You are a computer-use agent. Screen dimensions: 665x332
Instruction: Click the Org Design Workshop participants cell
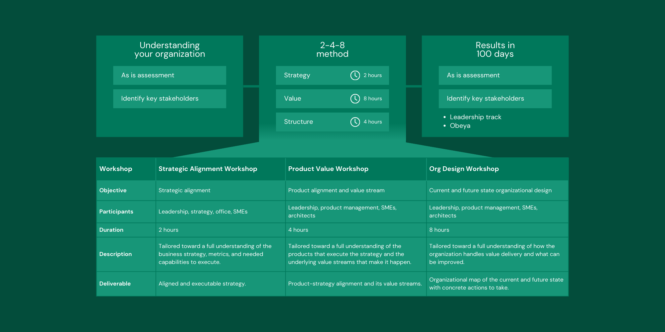(497, 212)
